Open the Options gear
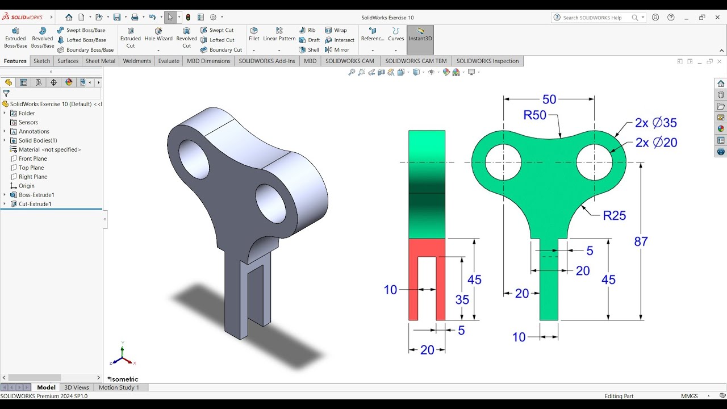This screenshot has height=409, width=727. pos(213,17)
